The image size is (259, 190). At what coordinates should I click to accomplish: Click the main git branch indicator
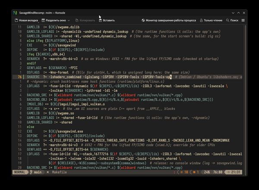click(x=36, y=172)
